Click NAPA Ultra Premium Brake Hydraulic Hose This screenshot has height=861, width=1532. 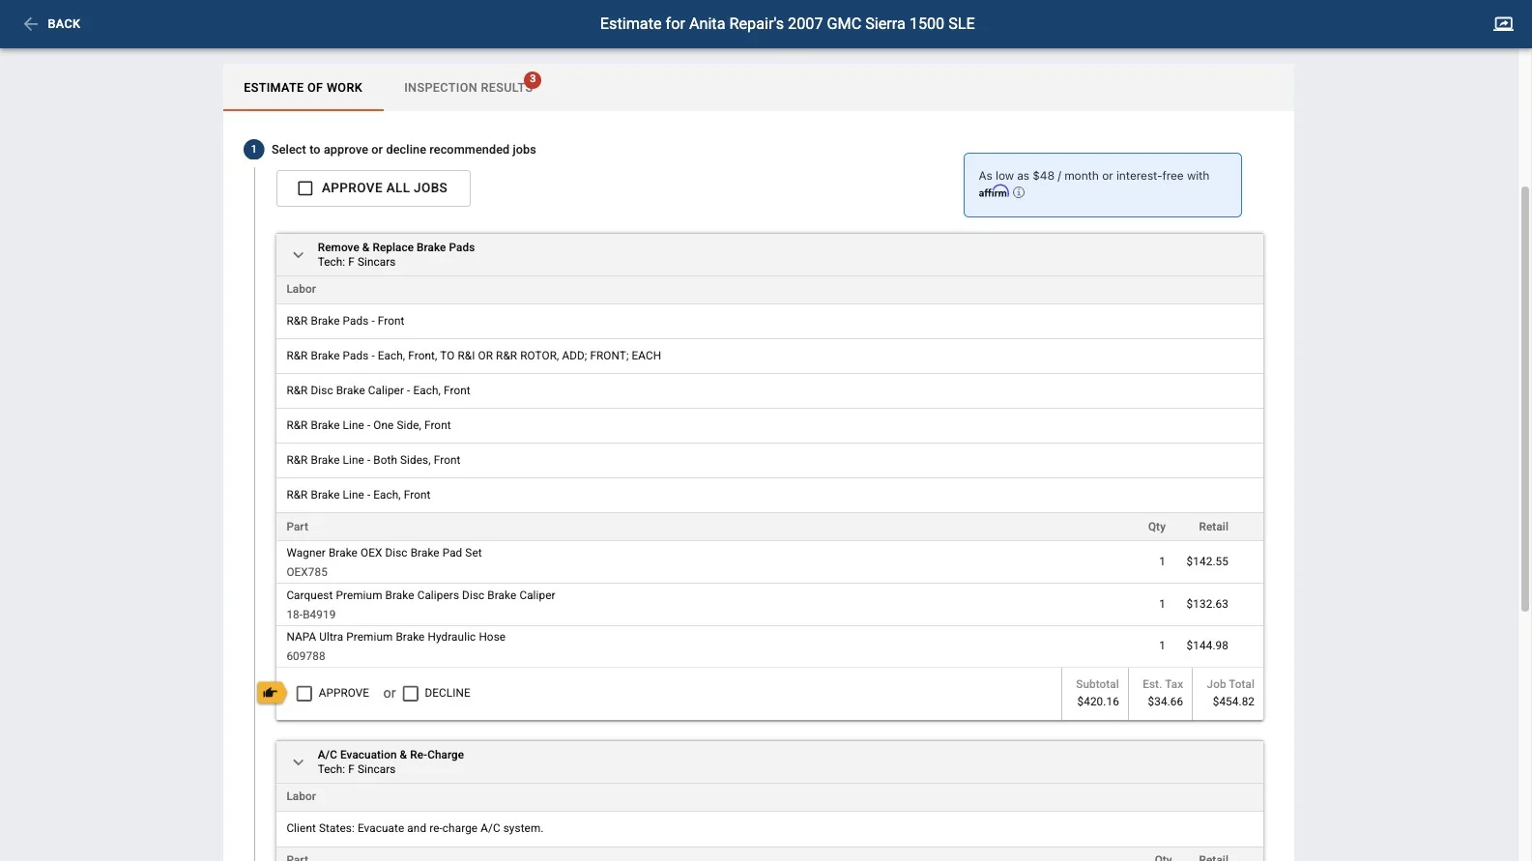click(395, 638)
